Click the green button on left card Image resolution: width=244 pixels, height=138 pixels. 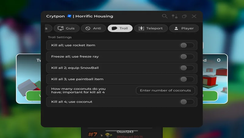pos(34,96)
